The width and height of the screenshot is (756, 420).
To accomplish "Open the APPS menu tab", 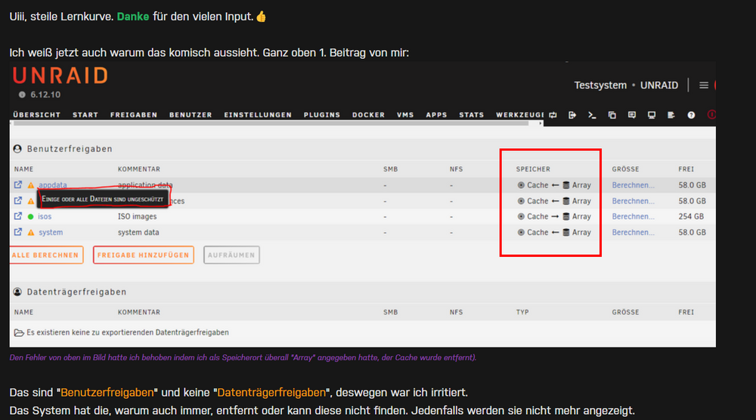I will (436, 115).
